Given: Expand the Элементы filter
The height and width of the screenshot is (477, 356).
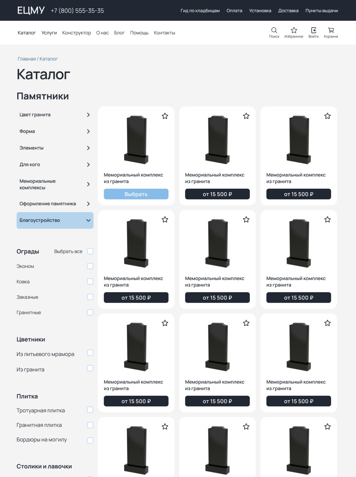Looking at the screenshot, I should tap(55, 148).
